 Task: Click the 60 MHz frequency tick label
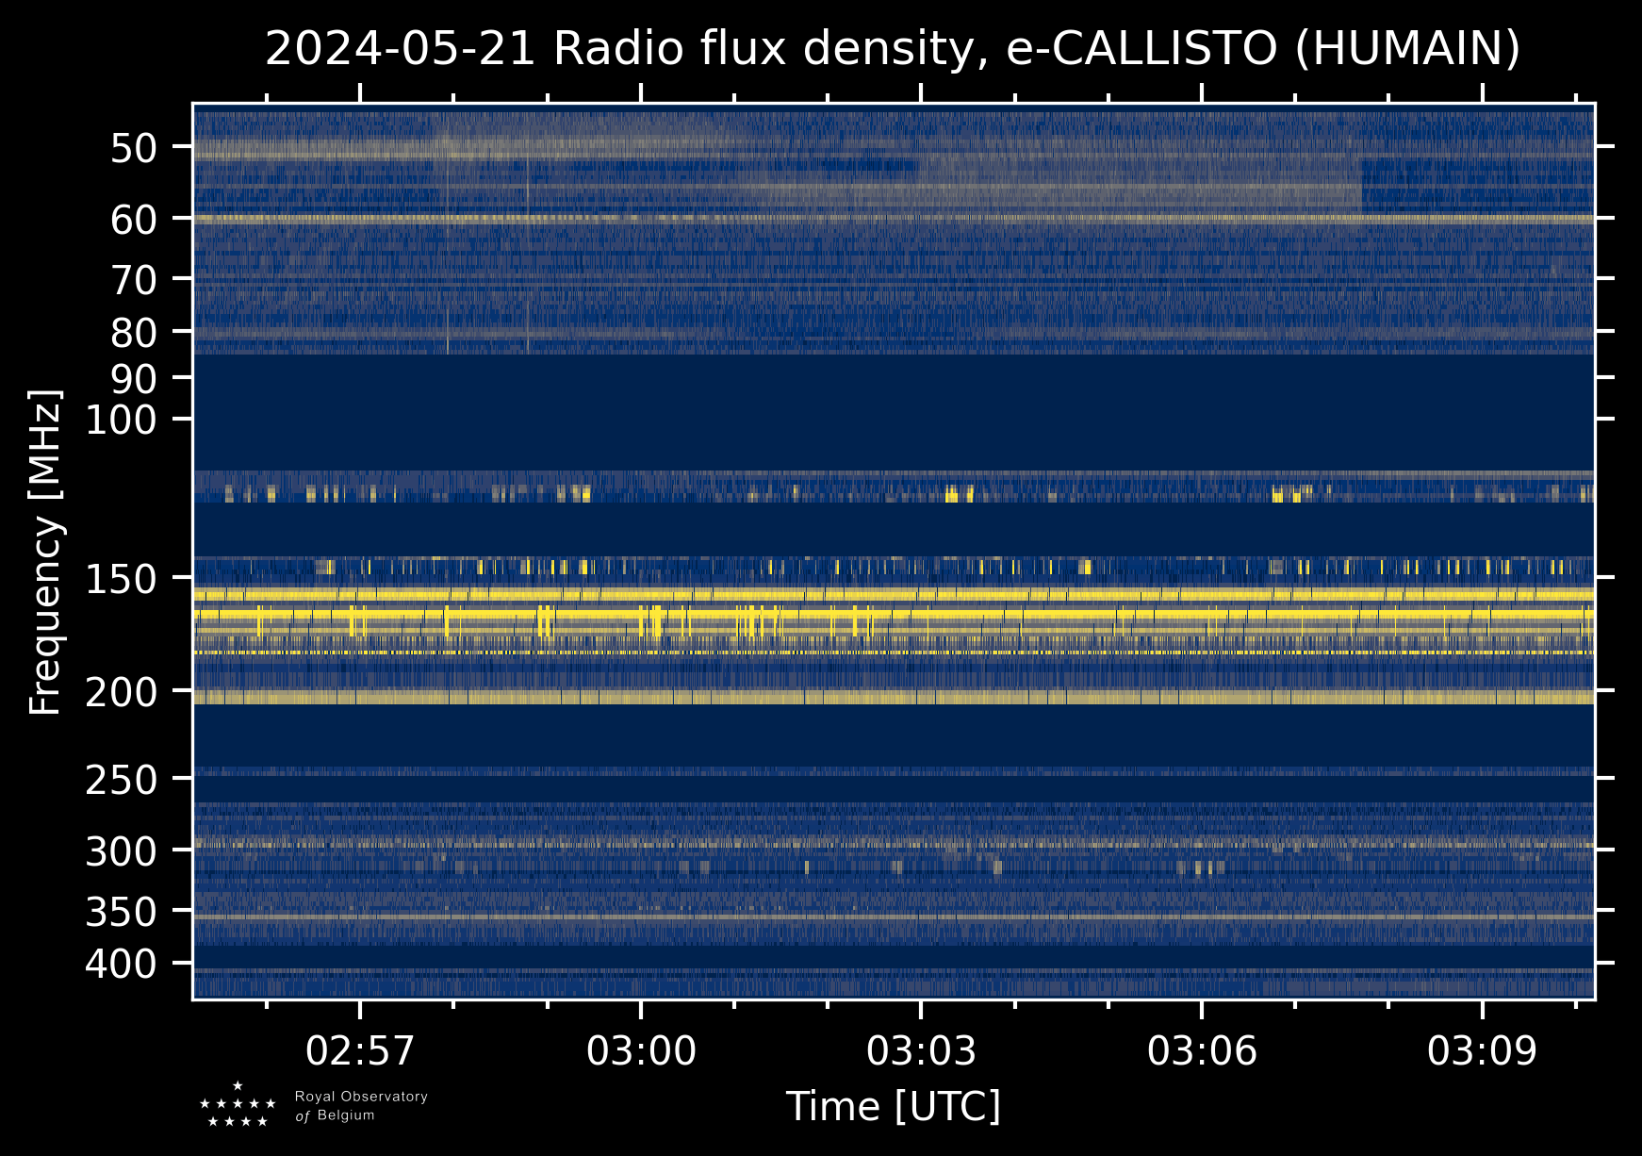tap(133, 221)
